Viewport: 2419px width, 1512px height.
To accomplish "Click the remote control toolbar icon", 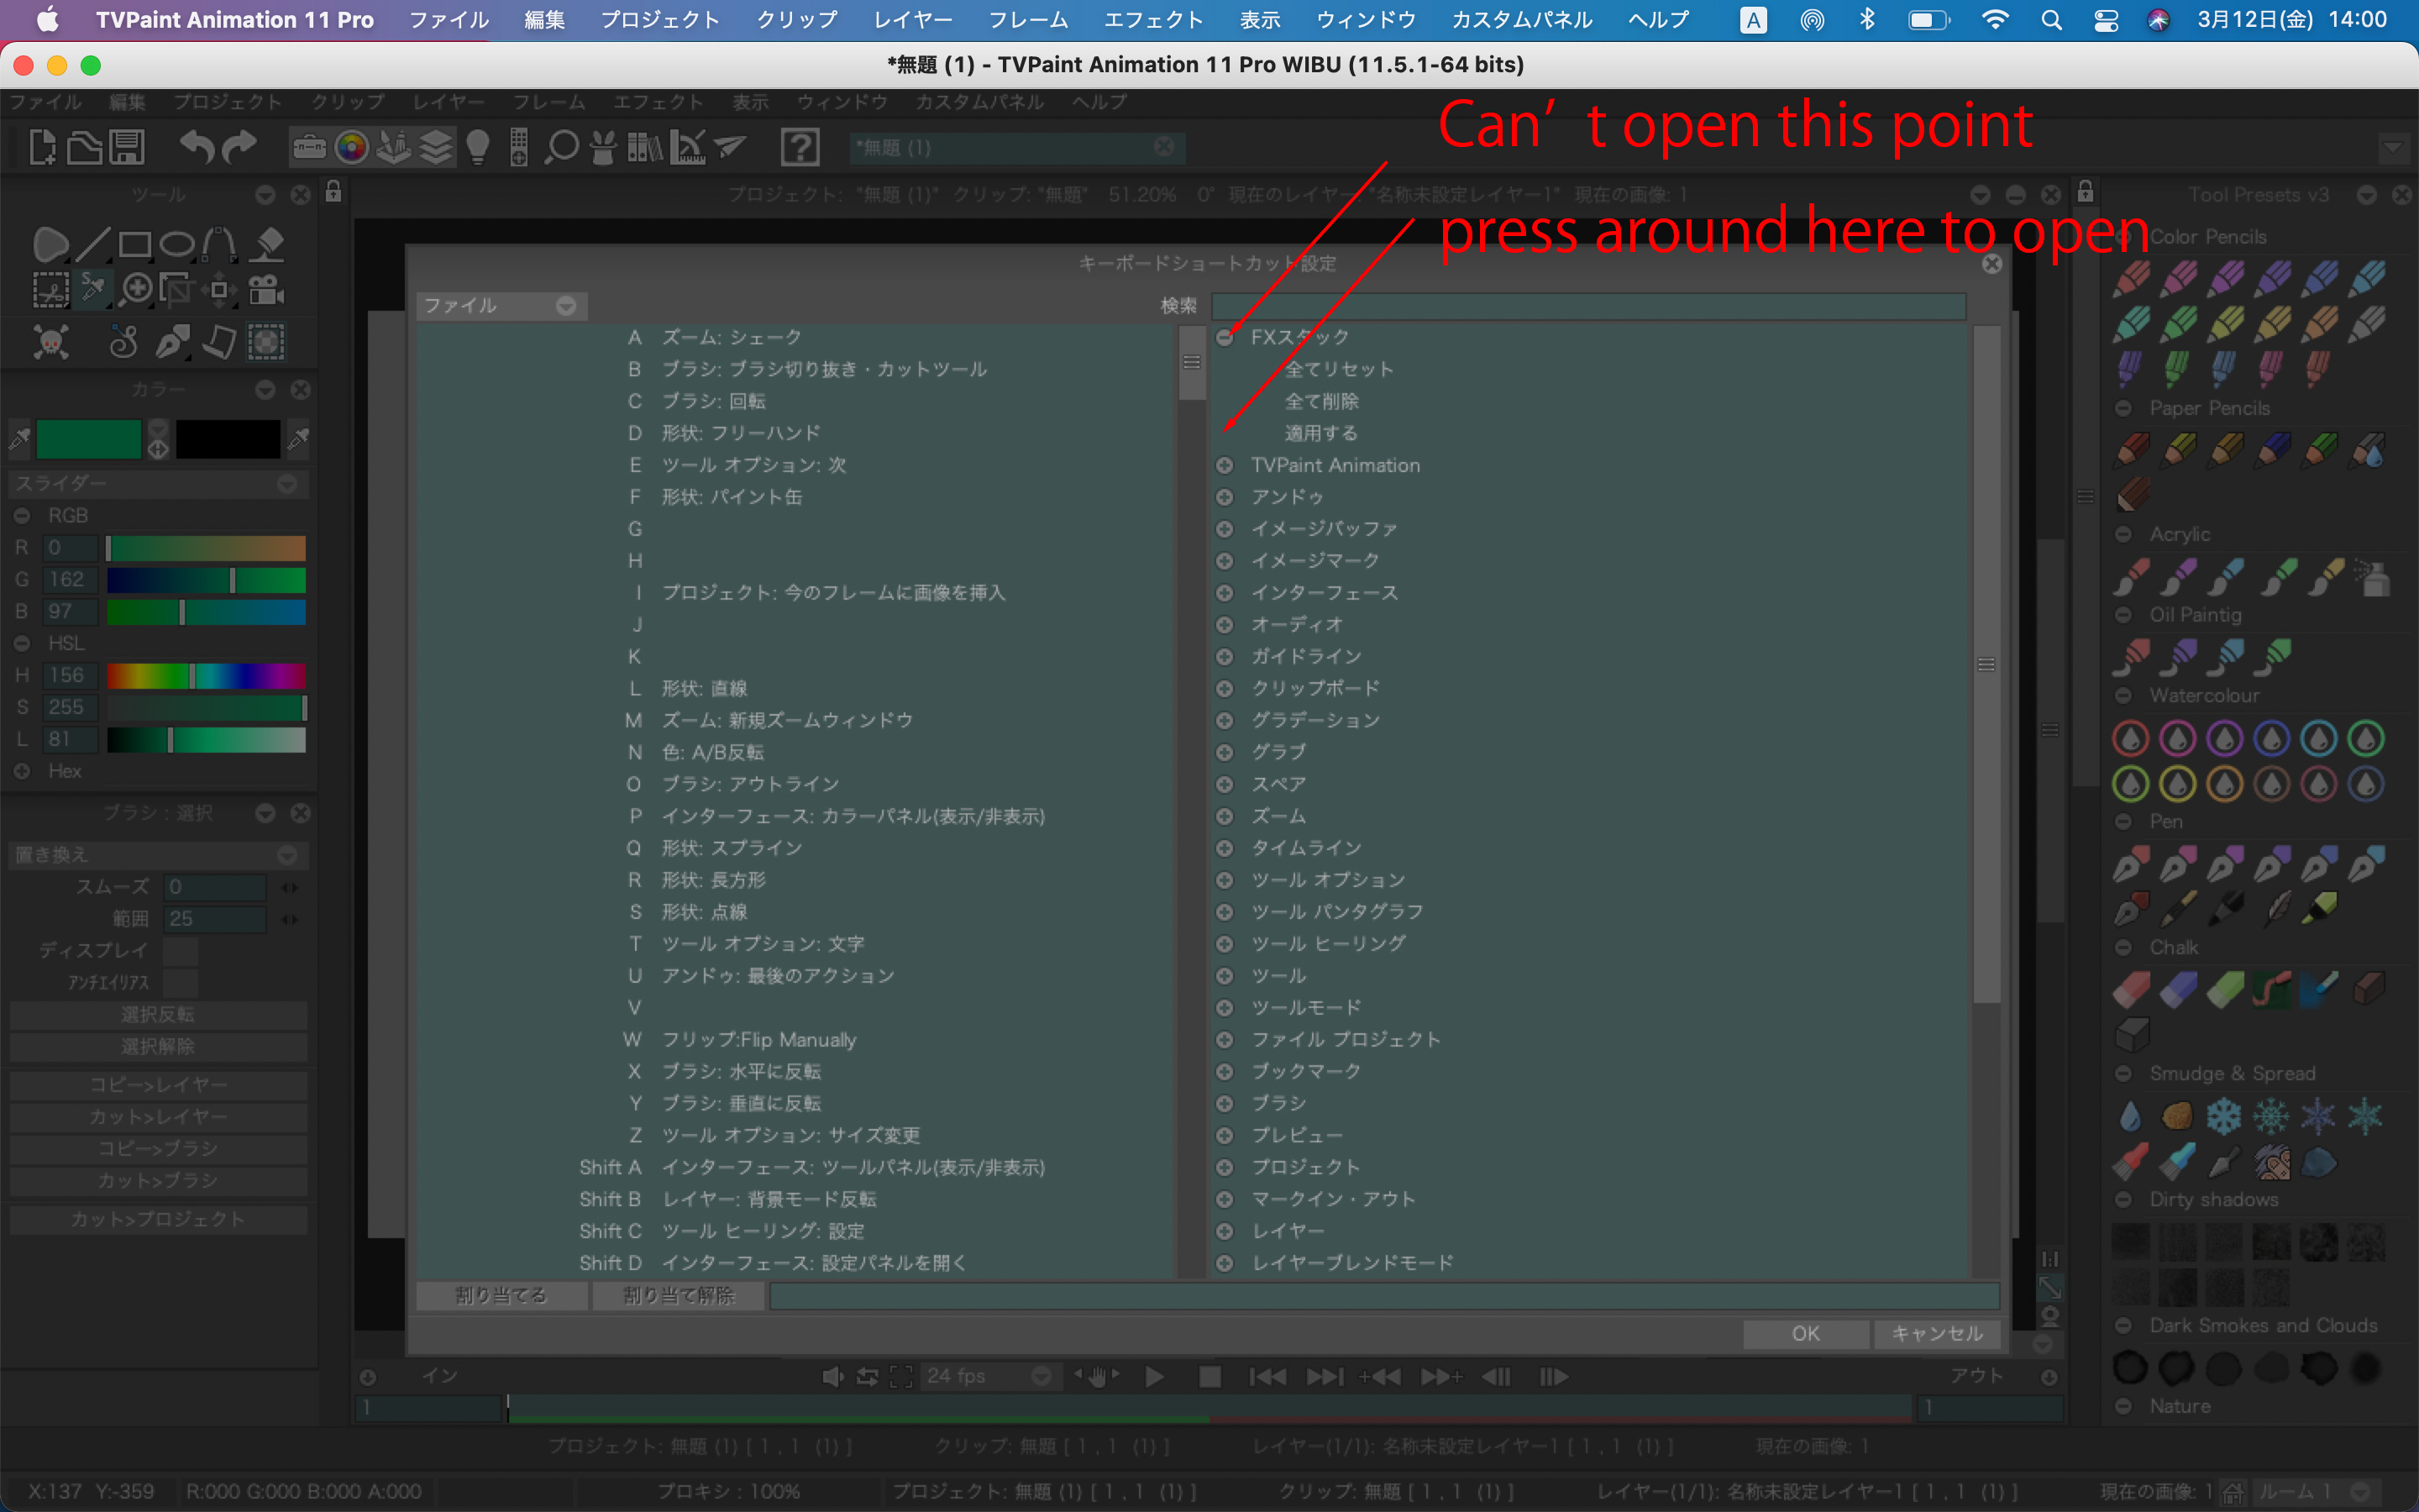I will 519,147.
